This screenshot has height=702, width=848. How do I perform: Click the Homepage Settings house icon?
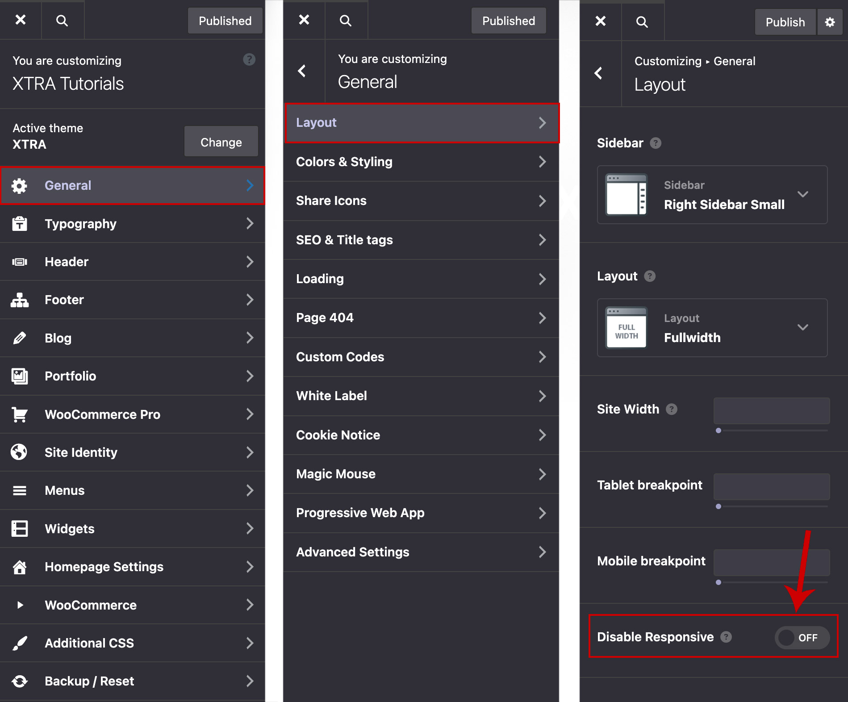pos(20,567)
